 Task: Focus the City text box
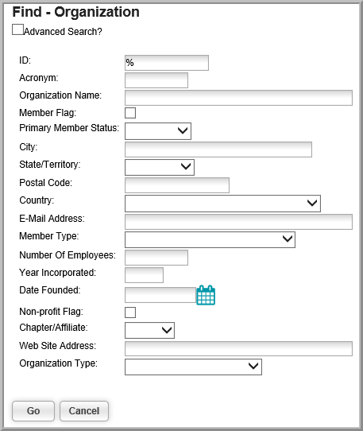tap(218, 149)
